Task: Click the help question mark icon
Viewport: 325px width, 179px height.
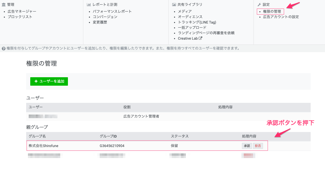Action: click(4, 48)
